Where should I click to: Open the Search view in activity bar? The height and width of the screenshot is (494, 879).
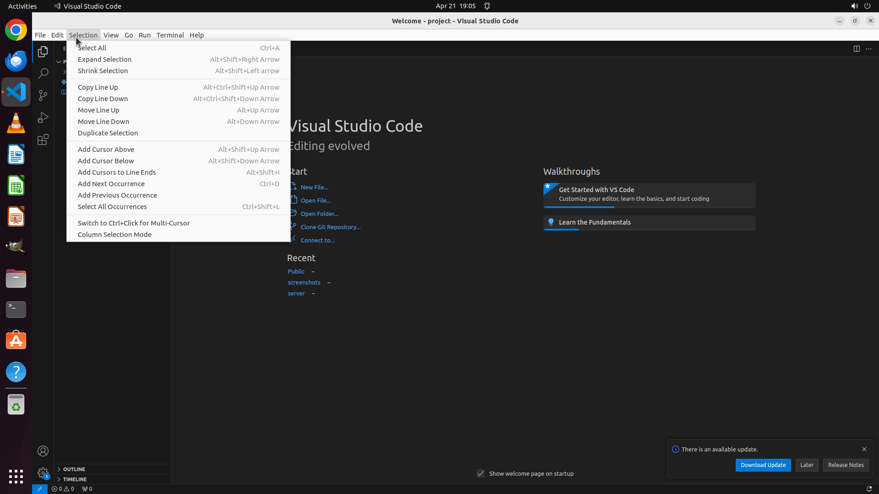point(43,73)
